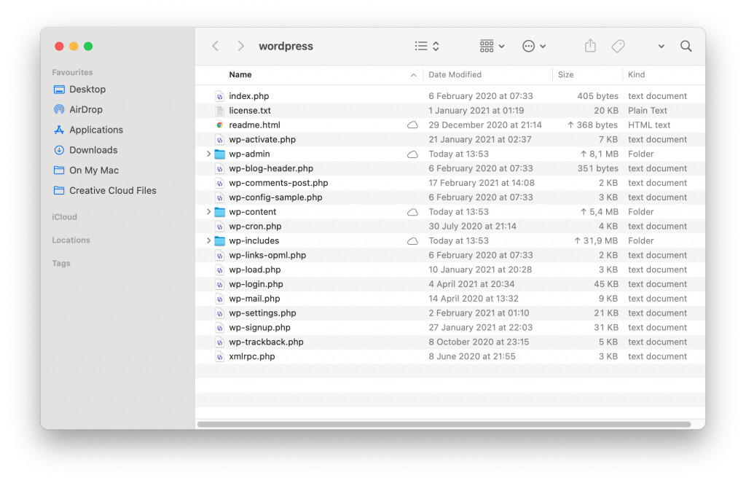Open the group-by grid dropdown
746x483 pixels.
point(492,46)
